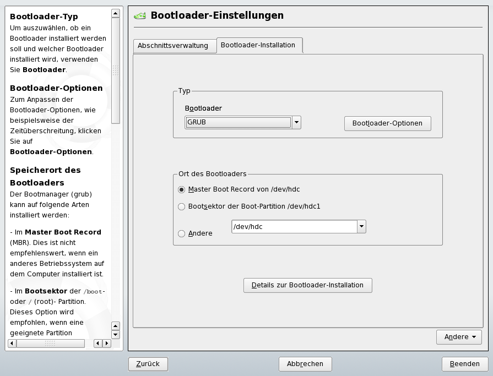Expand the /dev/hdc device dropdown arrow
Viewport: 493px width, 376px height.
point(361,226)
